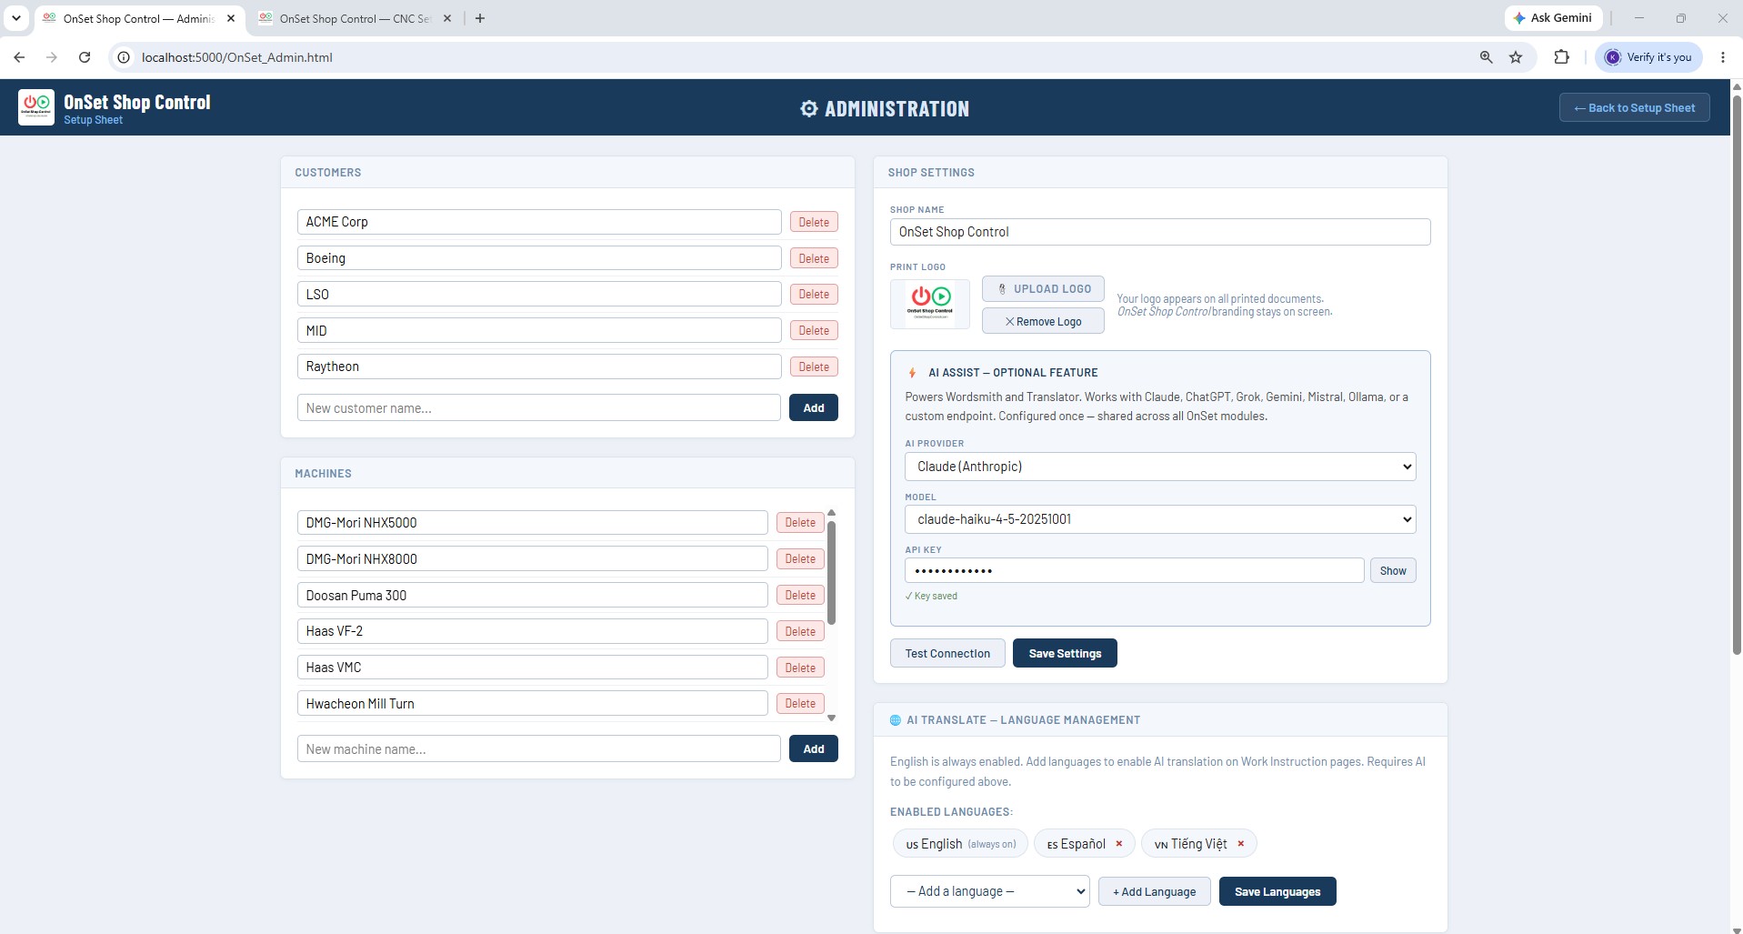Remove the Español language chip
1743x934 pixels.
click(x=1119, y=844)
